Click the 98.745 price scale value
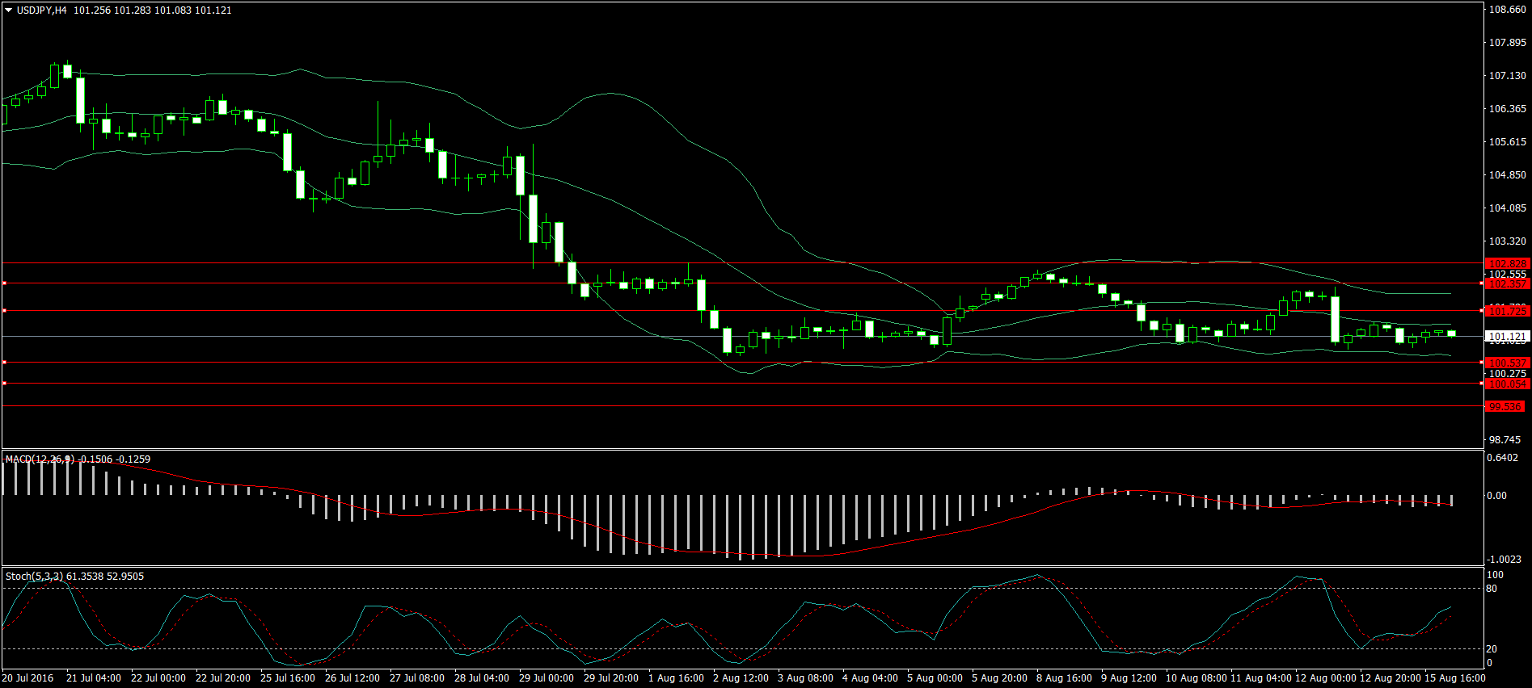This screenshot has height=688, width=1532. click(1505, 440)
